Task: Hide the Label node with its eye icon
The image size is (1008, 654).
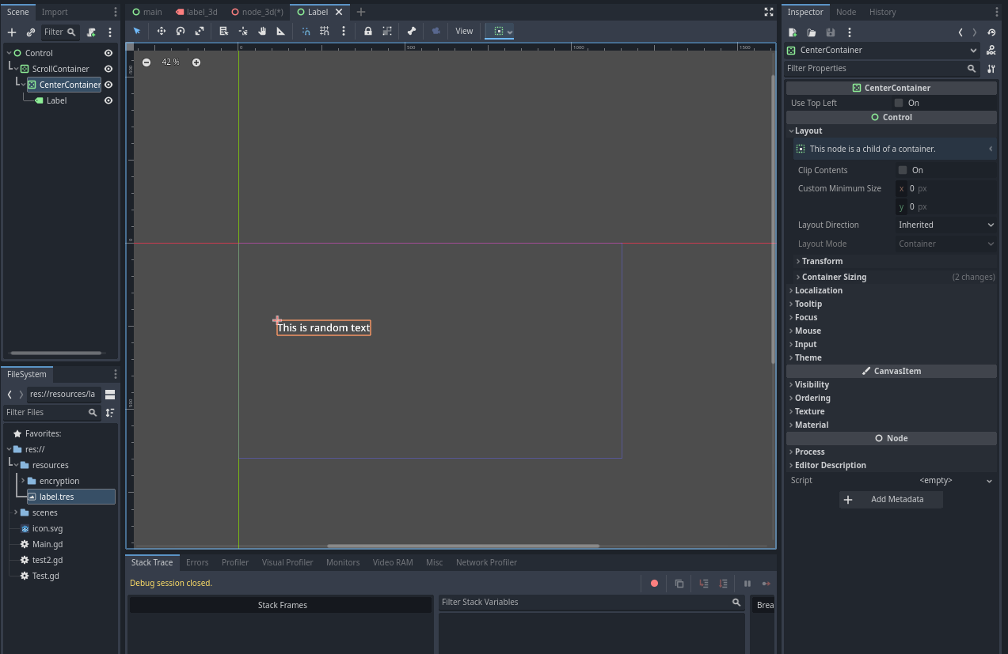Action: coord(108,100)
